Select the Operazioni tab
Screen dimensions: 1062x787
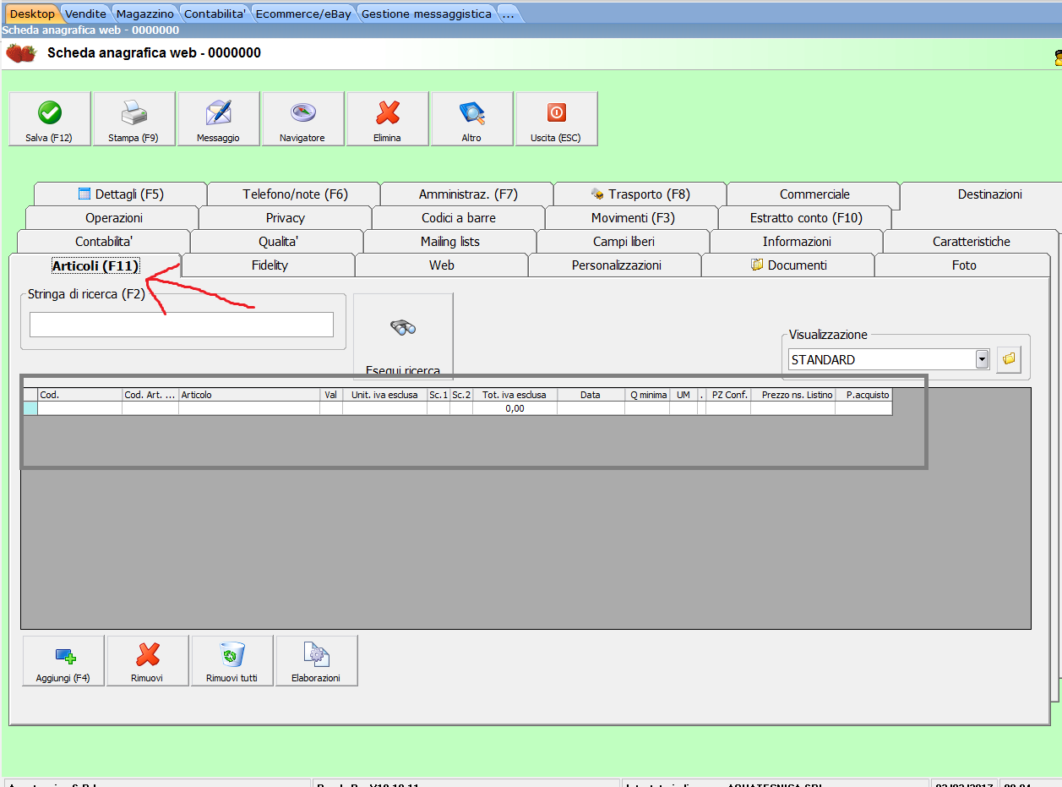click(113, 218)
